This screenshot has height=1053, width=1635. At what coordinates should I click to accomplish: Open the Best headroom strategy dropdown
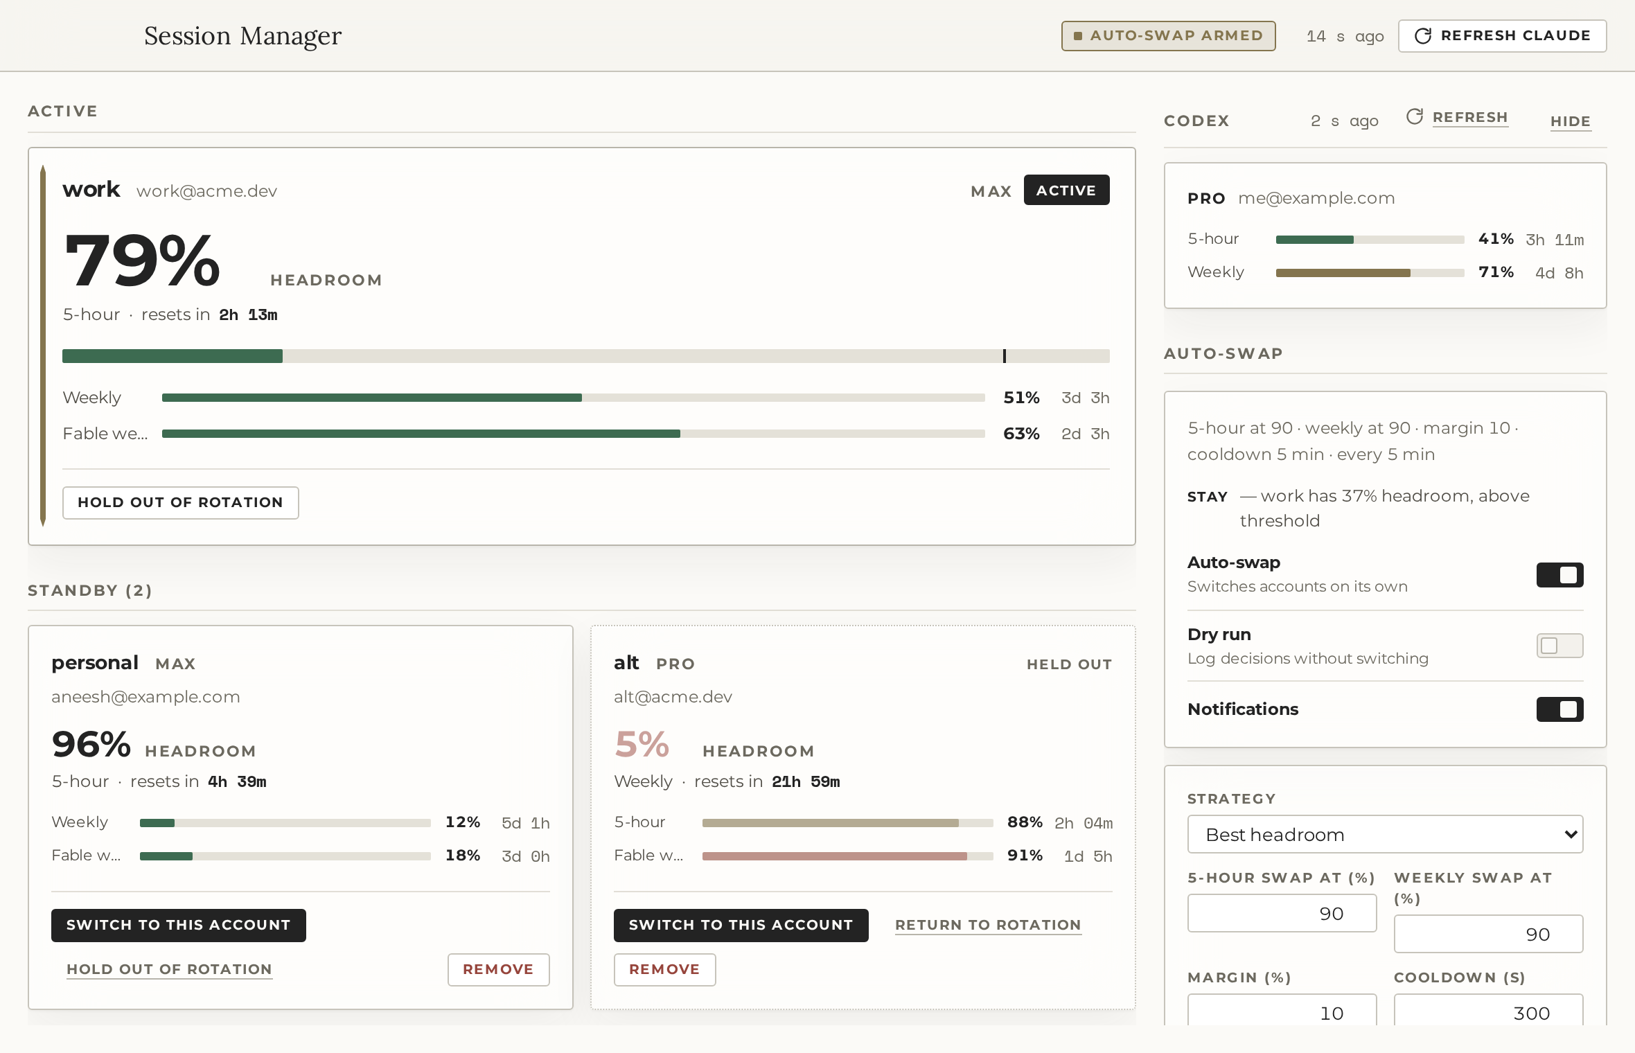coord(1385,834)
